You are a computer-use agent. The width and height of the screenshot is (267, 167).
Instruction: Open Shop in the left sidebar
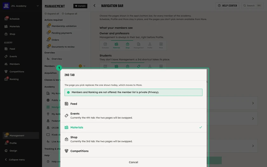pos(21,34)
